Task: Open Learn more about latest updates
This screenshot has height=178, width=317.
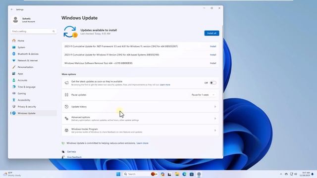Action: pos(165,85)
